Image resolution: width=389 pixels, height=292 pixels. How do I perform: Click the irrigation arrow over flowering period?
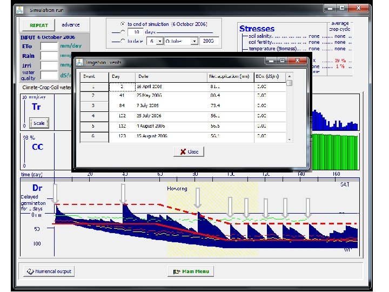[x=198, y=198]
